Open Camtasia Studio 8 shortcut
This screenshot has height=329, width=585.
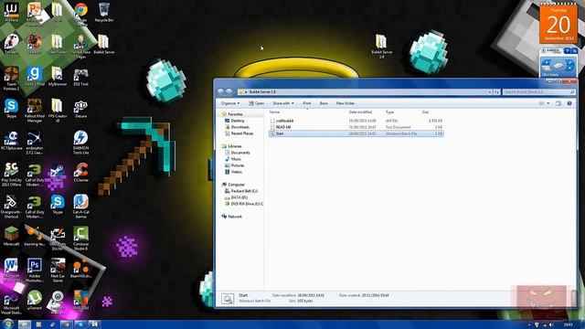(81, 239)
